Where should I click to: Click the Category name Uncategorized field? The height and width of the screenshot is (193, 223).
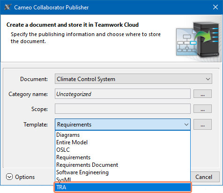point(123,94)
